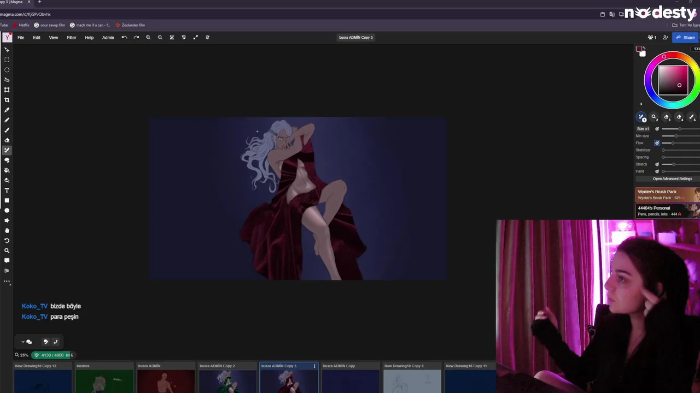Click Open Advanced Settings
This screenshot has width=700, height=393.
pyautogui.click(x=672, y=179)
